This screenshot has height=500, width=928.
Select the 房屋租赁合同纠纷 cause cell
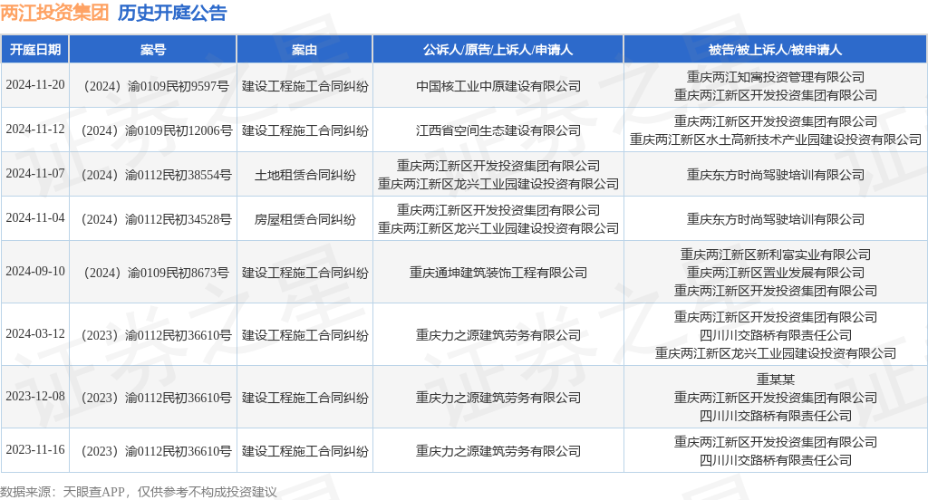click(x=304, y=219)
